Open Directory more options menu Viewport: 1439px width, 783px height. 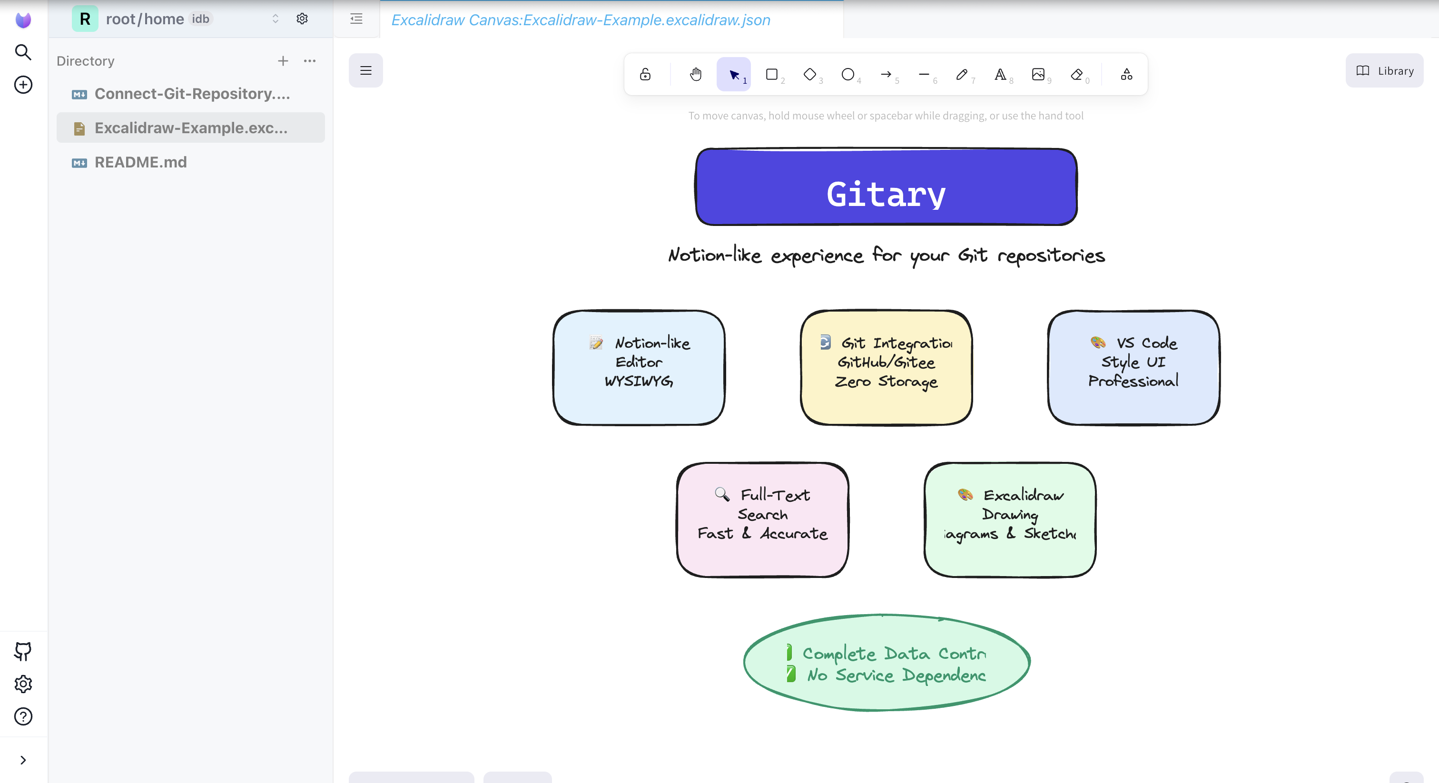pyautogui.click(x=309, y=61)
